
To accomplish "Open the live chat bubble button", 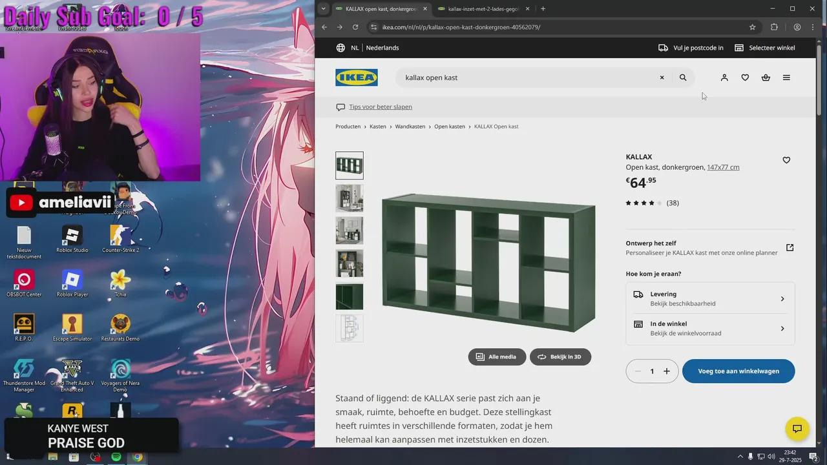I will pyautogui.click(x=797, y=429).
